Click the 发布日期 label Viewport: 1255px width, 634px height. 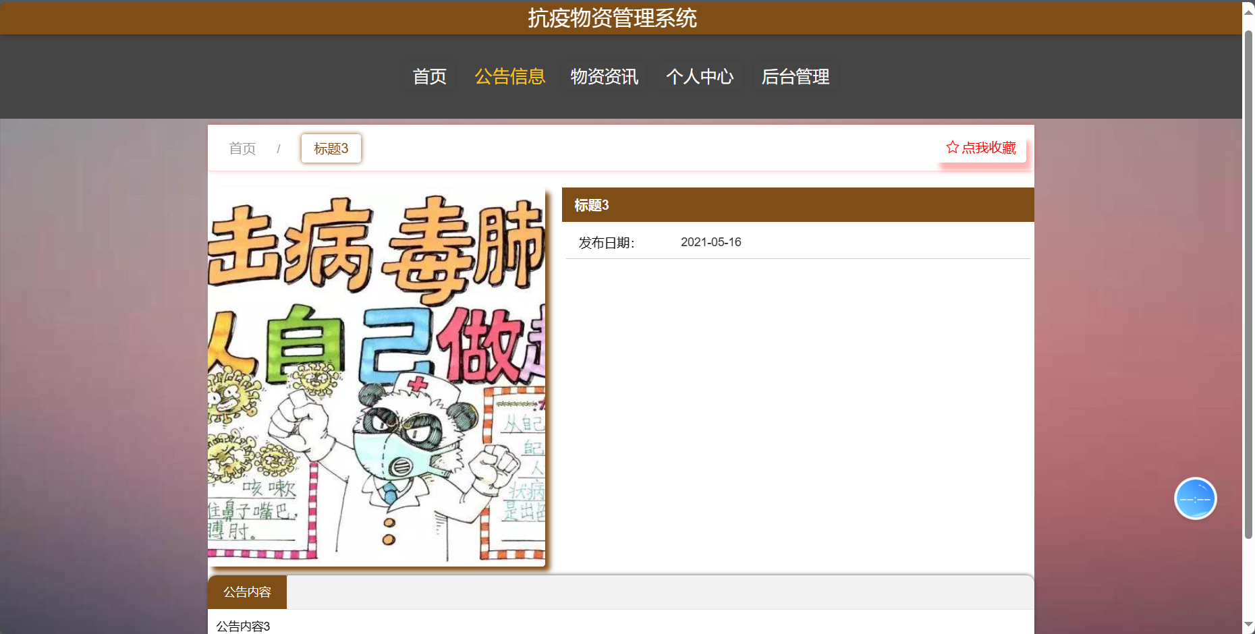pos(606,243)
